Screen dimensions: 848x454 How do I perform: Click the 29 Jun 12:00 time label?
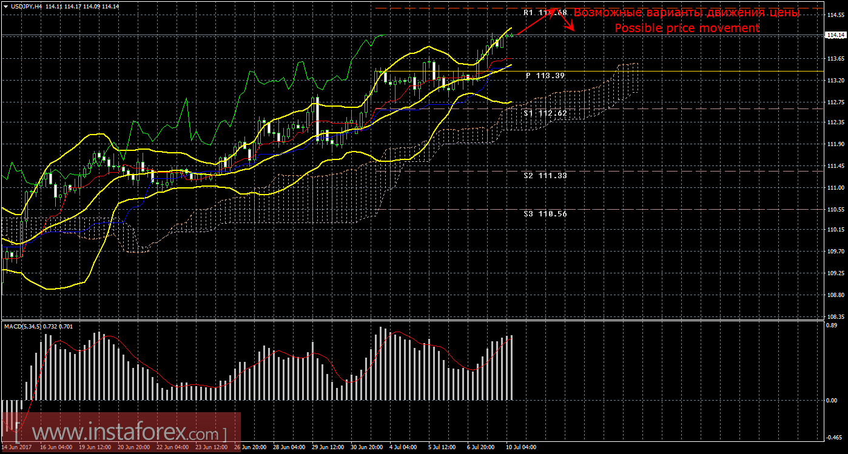click(x=328, y=448)
